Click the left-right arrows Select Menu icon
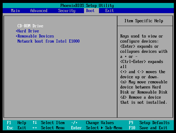 [35, 128]
